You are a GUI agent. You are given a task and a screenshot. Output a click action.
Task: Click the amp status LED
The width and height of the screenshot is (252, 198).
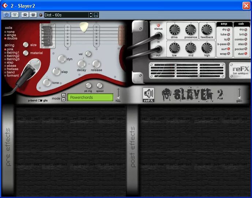(x=158, y=25)
